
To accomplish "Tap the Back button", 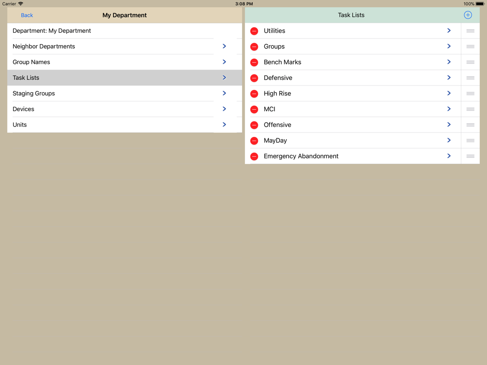I will coord(27,15).
